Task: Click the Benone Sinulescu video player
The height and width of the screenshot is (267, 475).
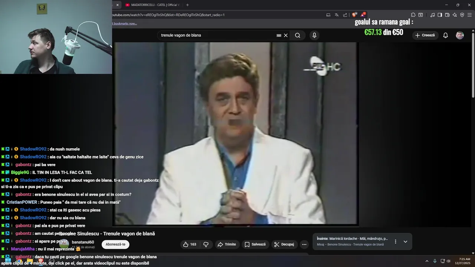Action: 236,133
